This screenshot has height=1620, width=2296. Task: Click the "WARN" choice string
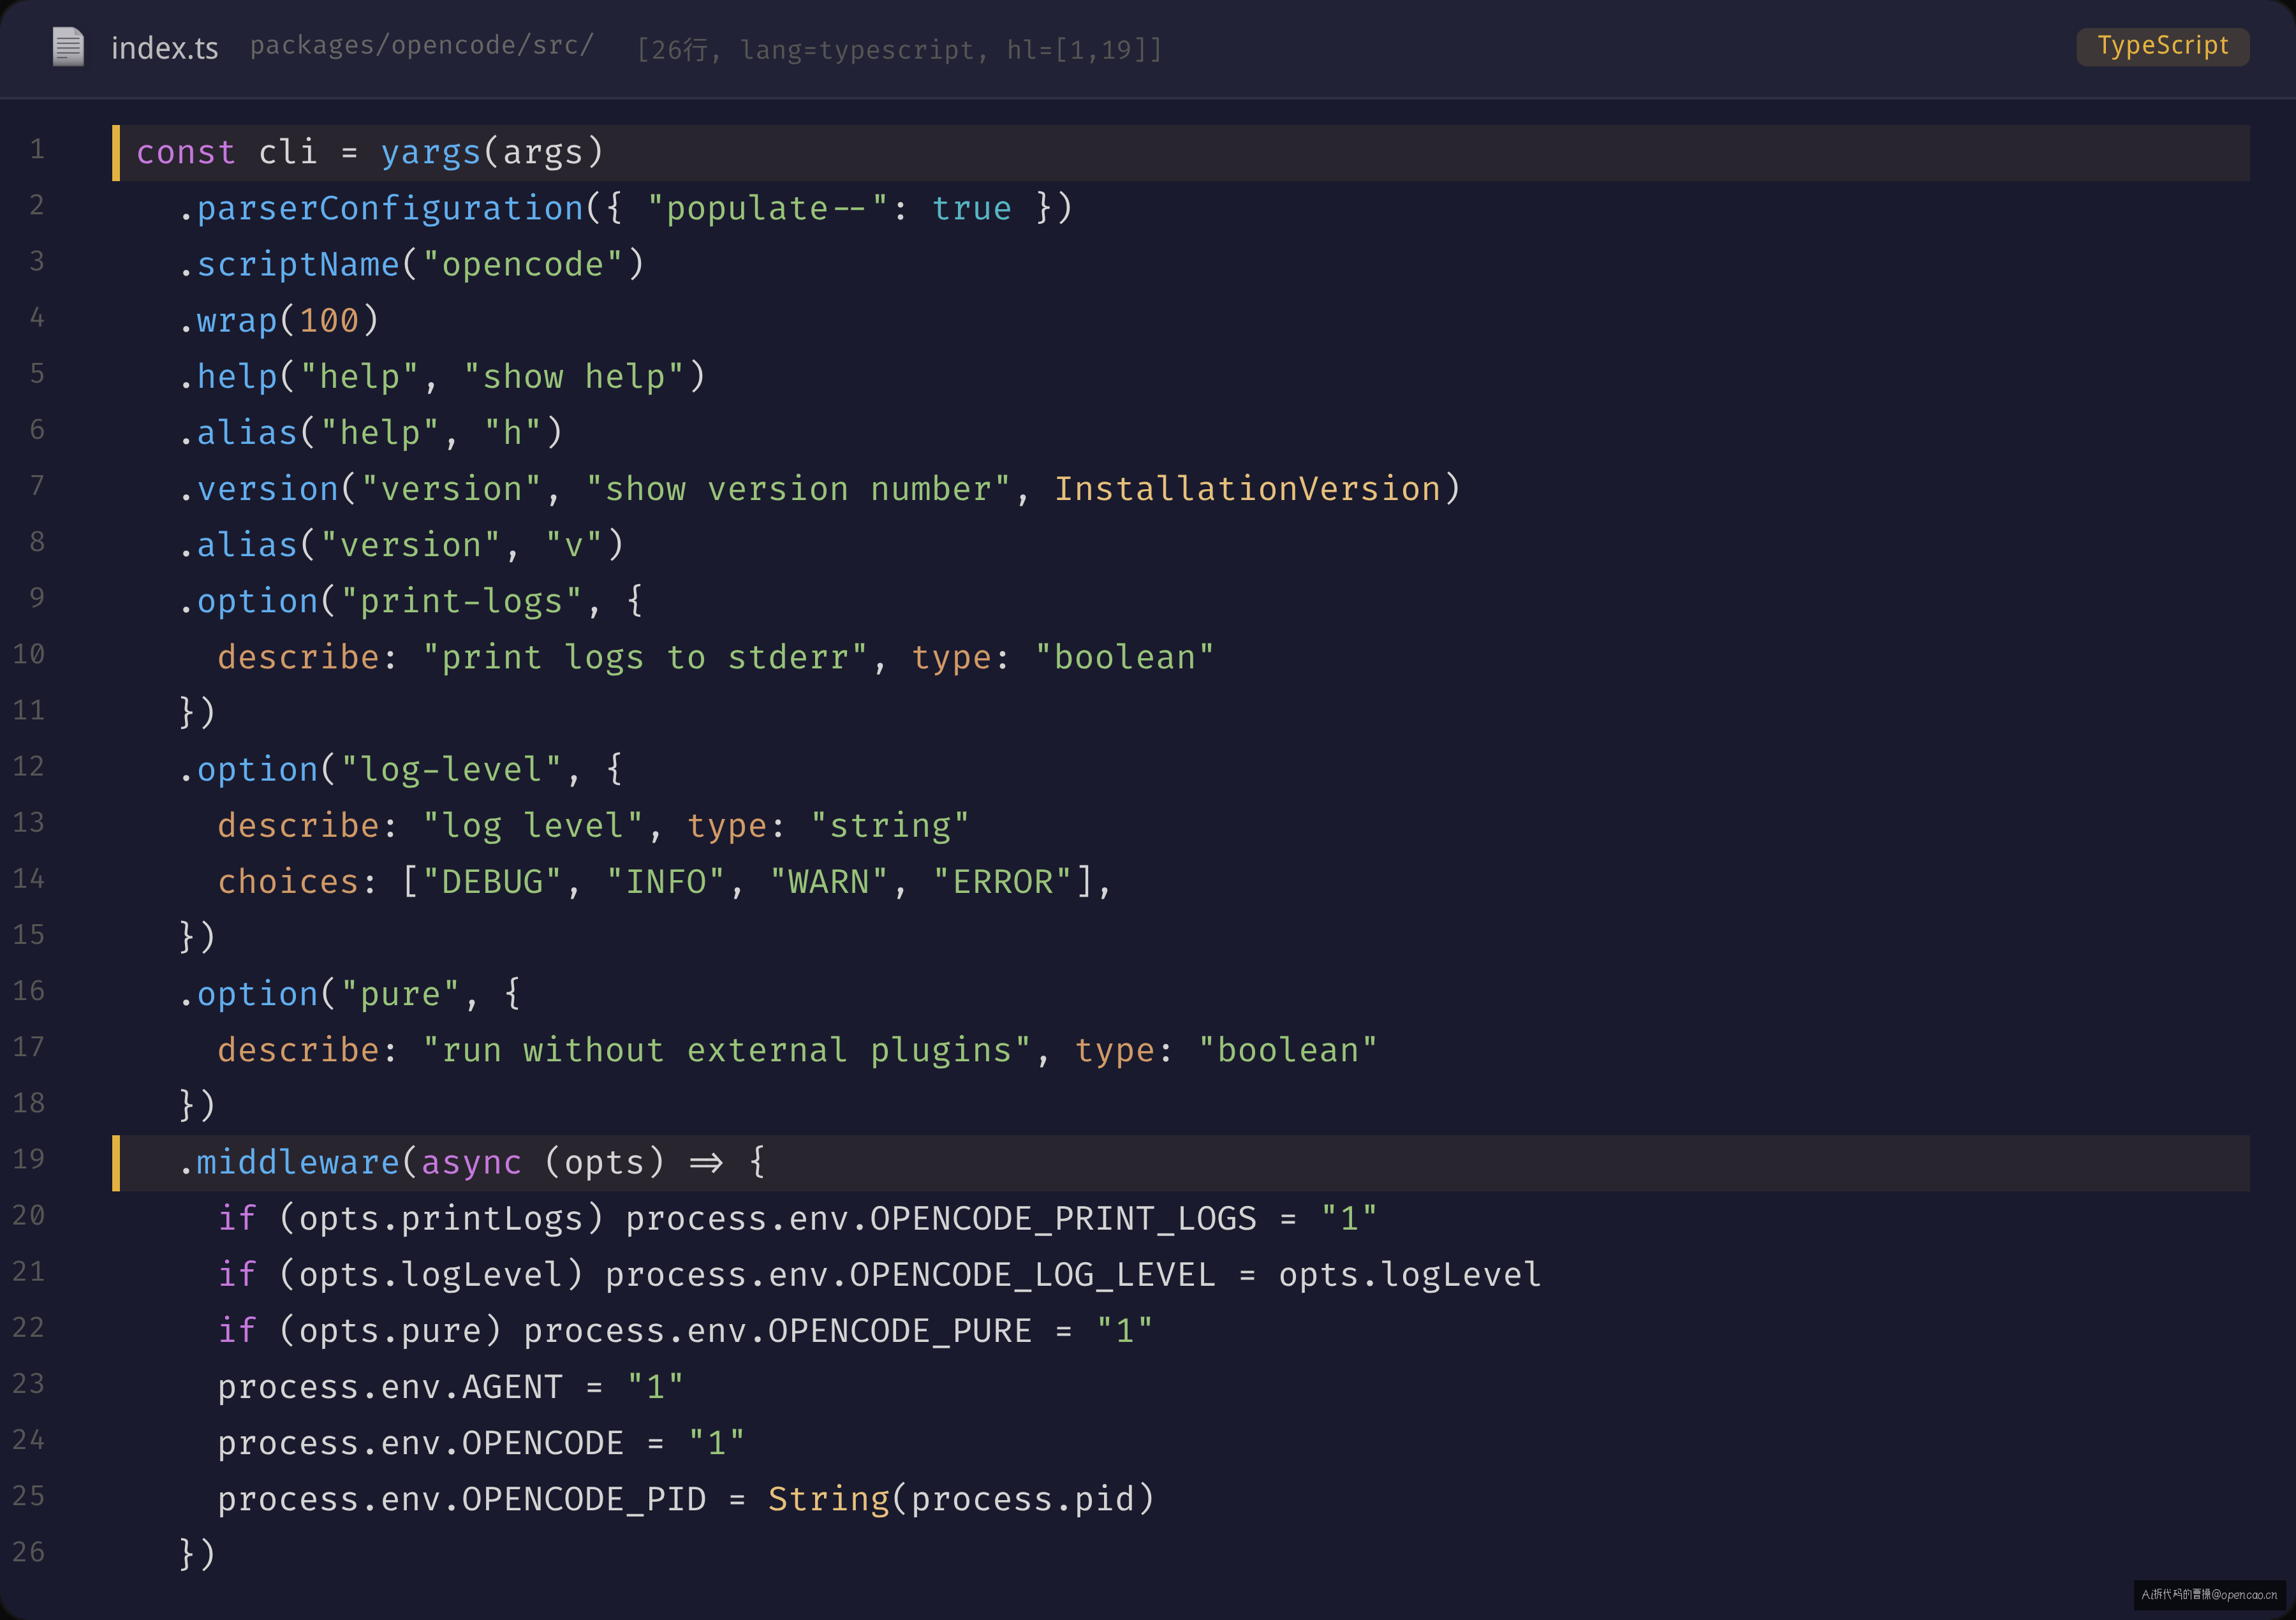click(x=829, y=881)
